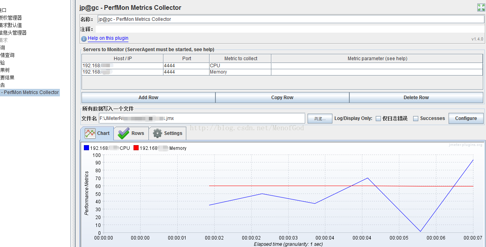The height and width of the screenshot is (247, 486).
Task: Click the blue CPU legend swatch
Action: [x=86, y=148]
